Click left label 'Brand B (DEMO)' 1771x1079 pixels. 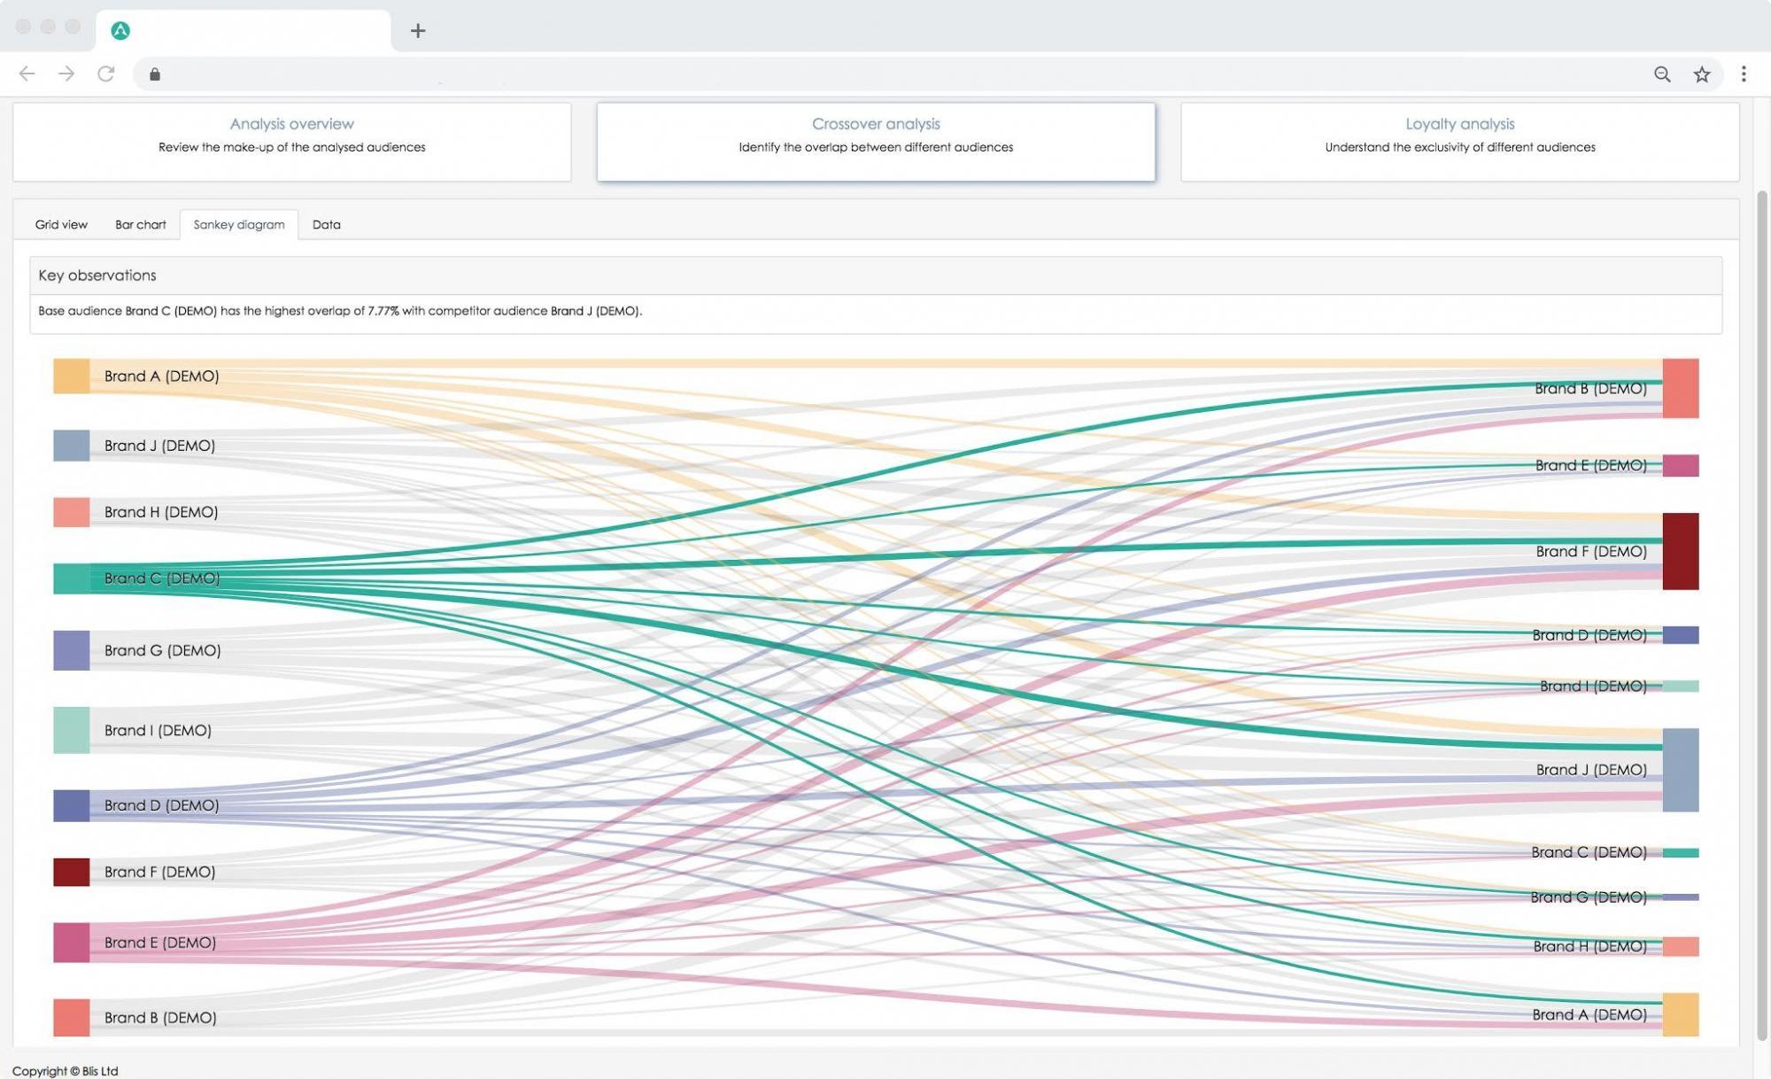(160, 1017)
